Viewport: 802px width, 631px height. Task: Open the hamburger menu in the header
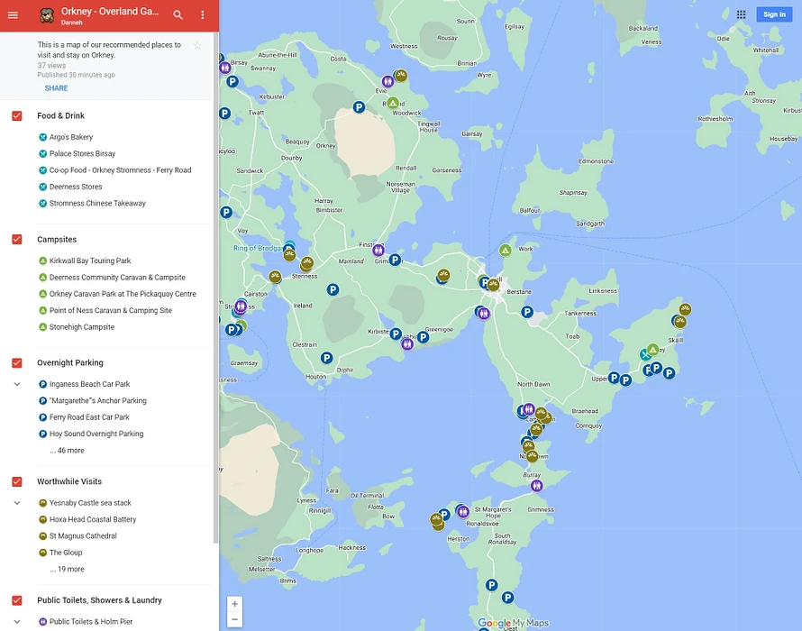13,14
